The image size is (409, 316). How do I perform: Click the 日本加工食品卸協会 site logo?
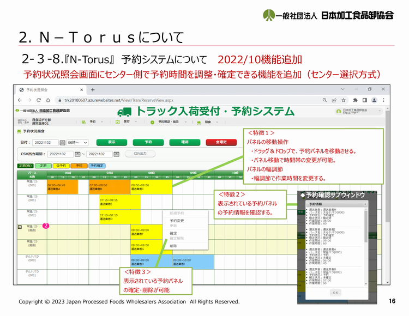point(43,111)
